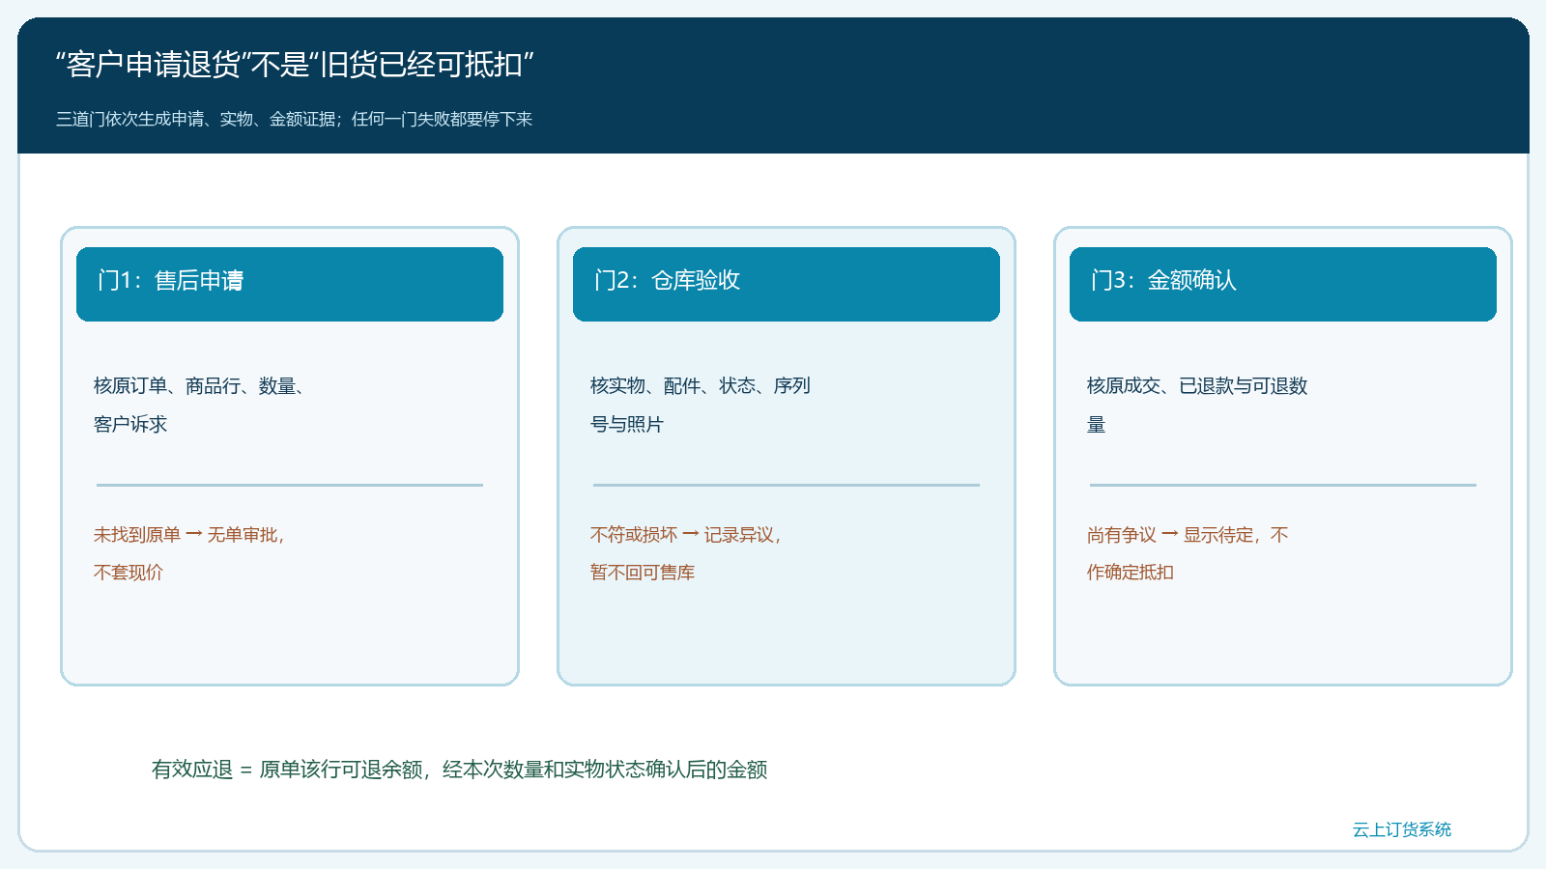Viewport: 1546px width, 869px height.
Task: Click the 门1：售后申请 header
Action: tap(290, 284)
